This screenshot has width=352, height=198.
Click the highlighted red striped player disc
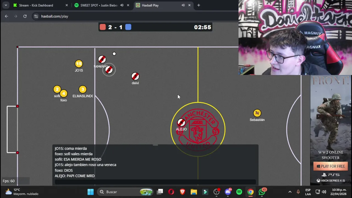click(109, 70)
